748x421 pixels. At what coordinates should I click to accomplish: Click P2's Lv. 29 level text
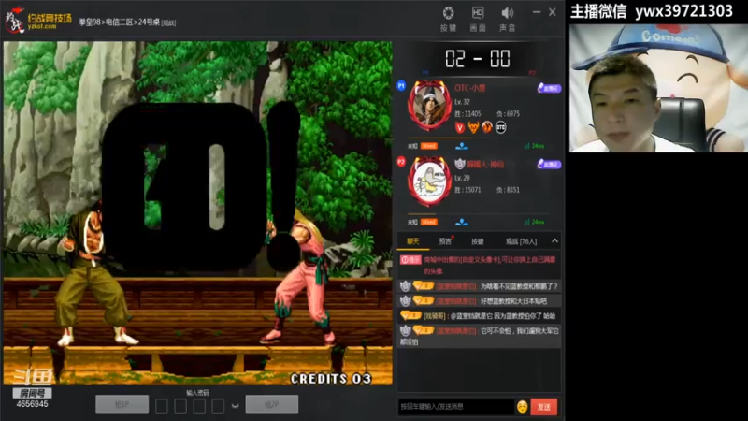(462, 178)
